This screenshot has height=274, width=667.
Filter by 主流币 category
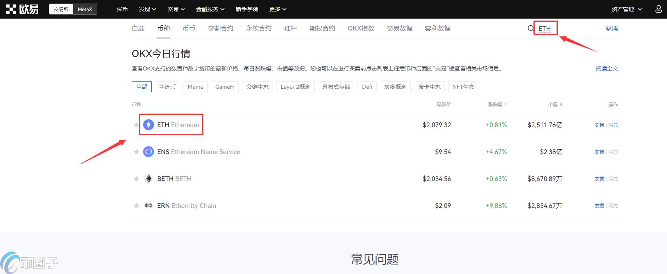click(x=167, y=87)
